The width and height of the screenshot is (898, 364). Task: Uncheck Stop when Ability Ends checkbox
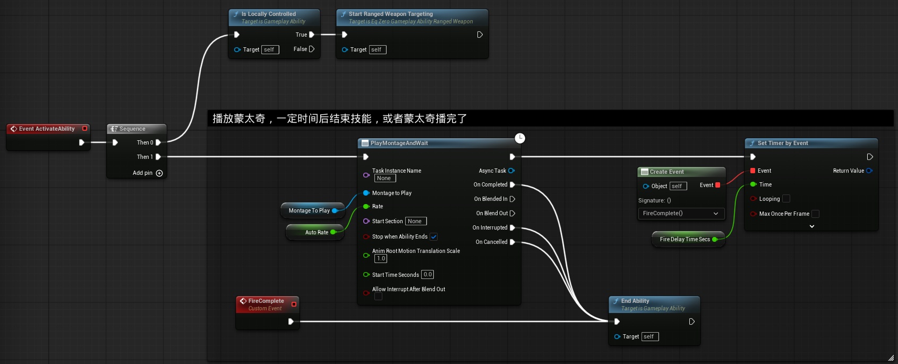pyautogui.click(x=434, y=237)
